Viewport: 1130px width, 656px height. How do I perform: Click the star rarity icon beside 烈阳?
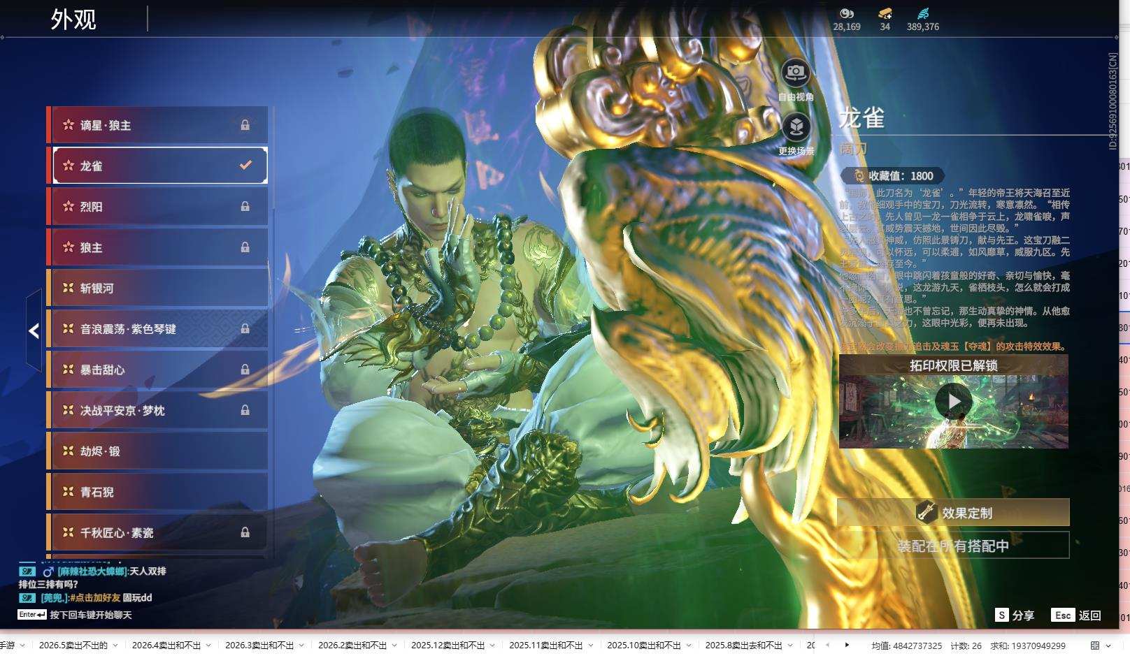tap(69, 207)
